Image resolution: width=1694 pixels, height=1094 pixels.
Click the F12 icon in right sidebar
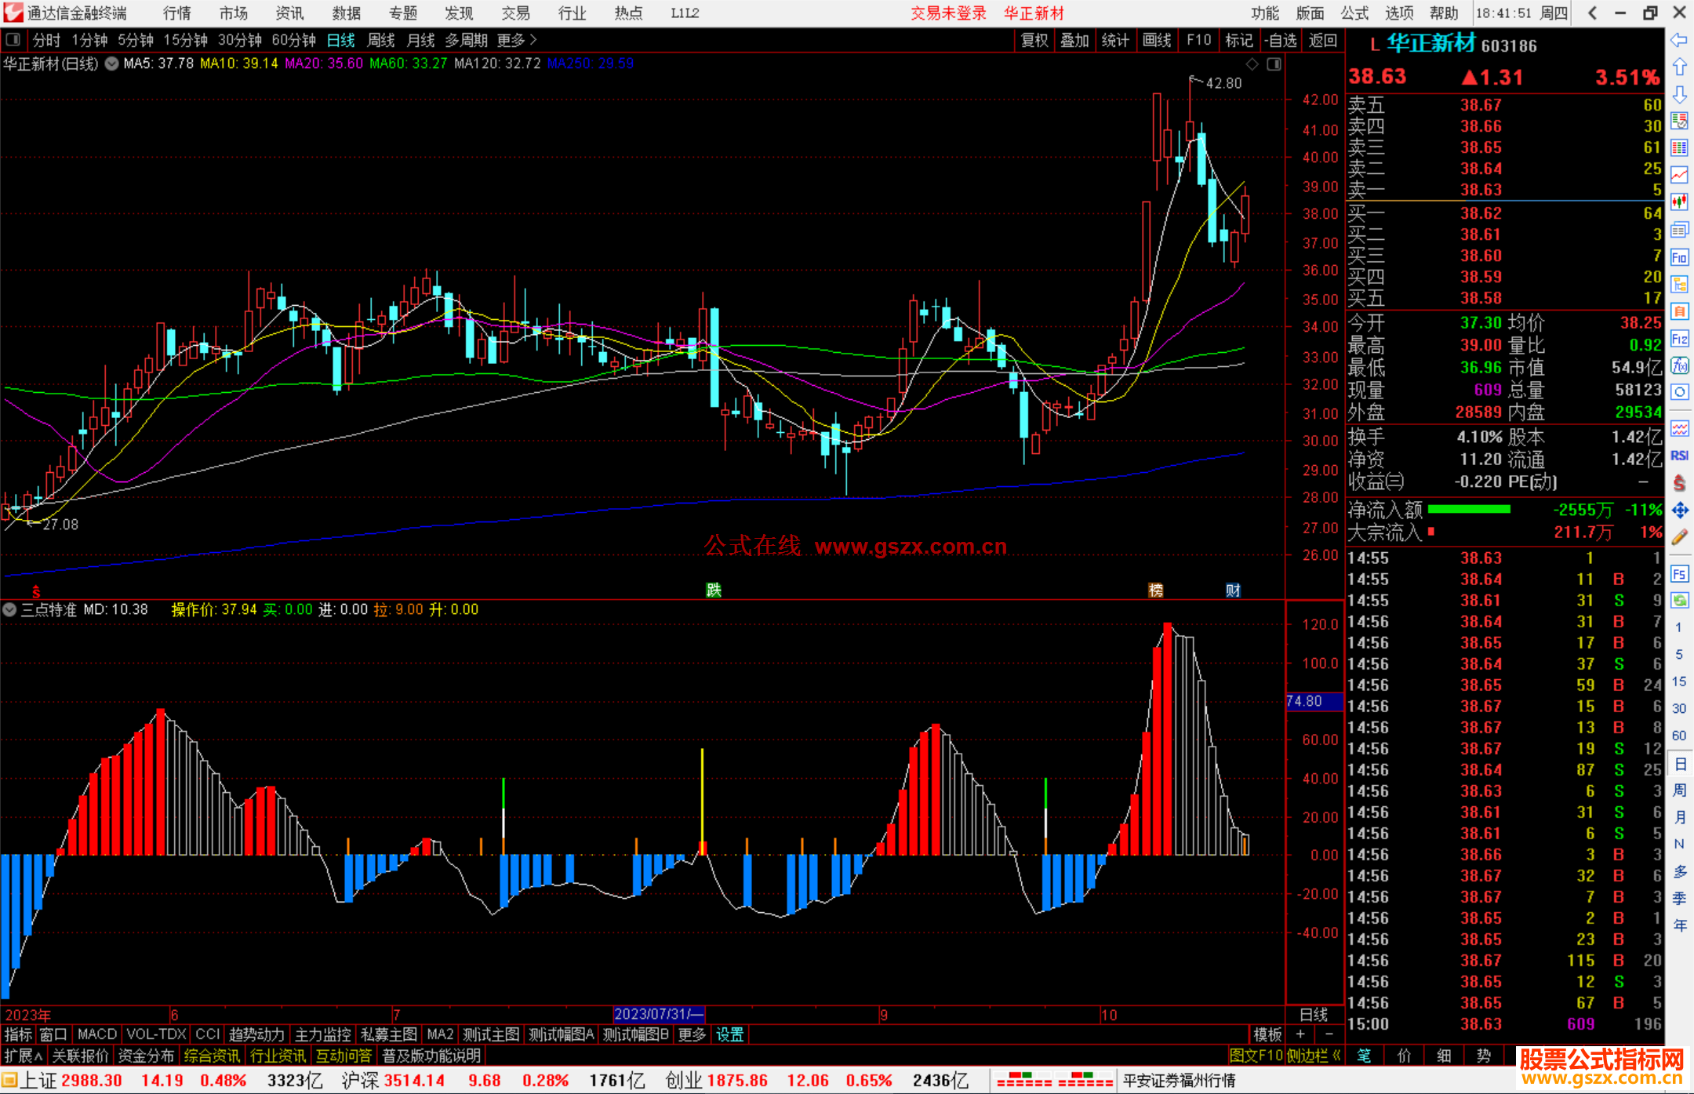tap(1679, 339)
